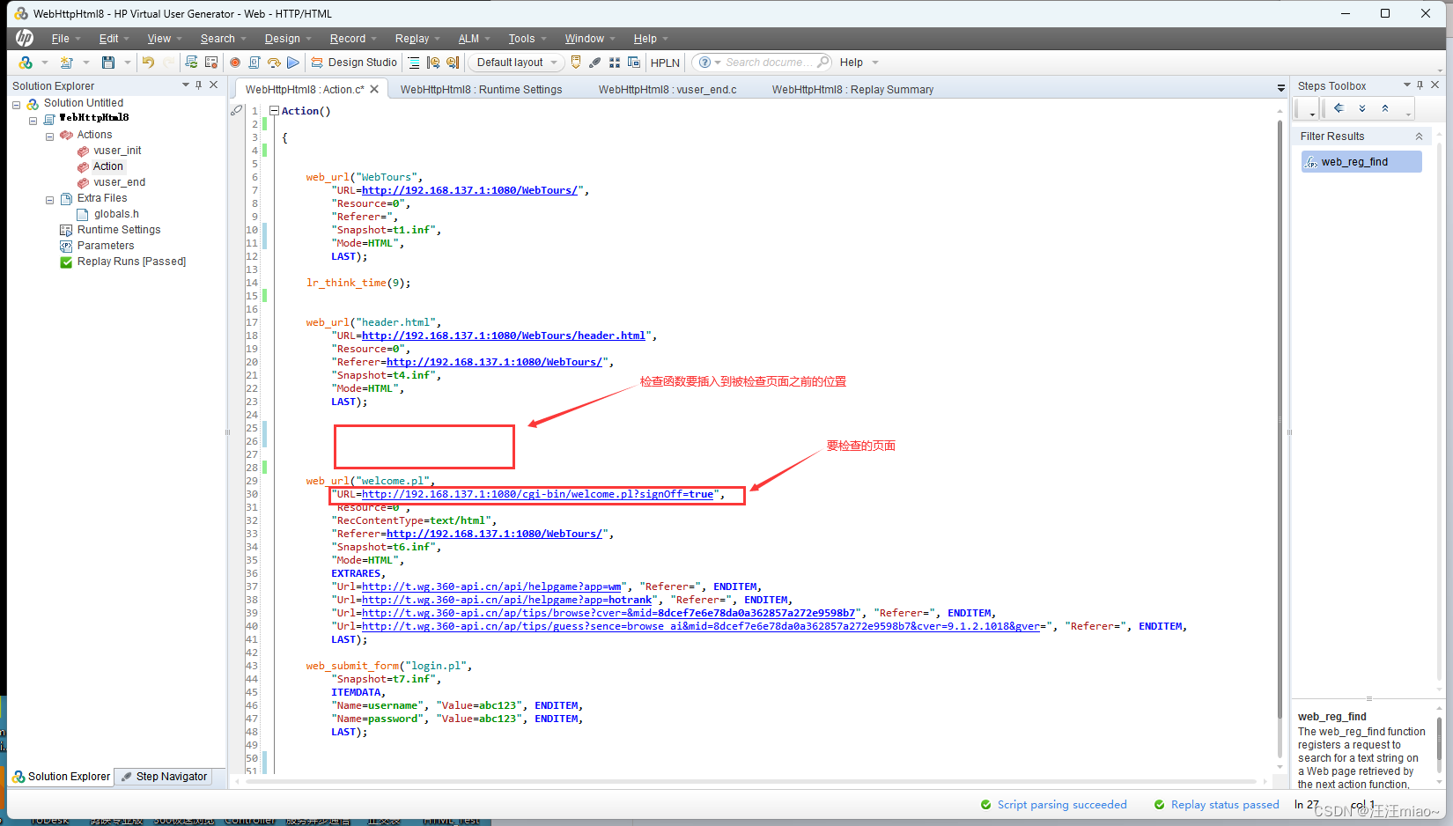The height and width of the screenshot is (826, 1453).
Task: Click the overlapping windows toolbar icon
Action: (633, 63)
